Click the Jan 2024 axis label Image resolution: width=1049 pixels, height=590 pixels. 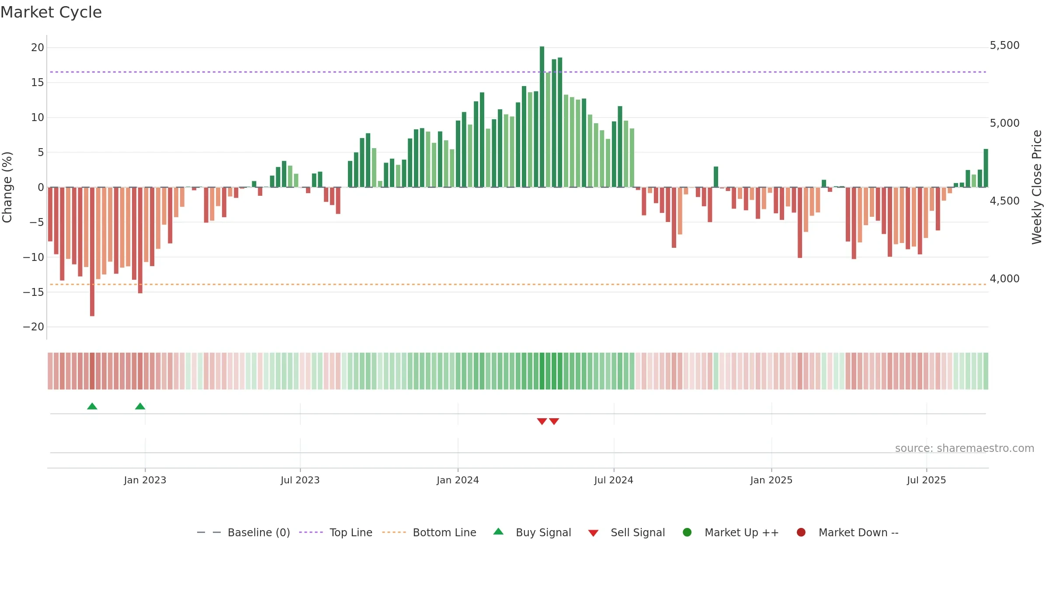(458, 480)
